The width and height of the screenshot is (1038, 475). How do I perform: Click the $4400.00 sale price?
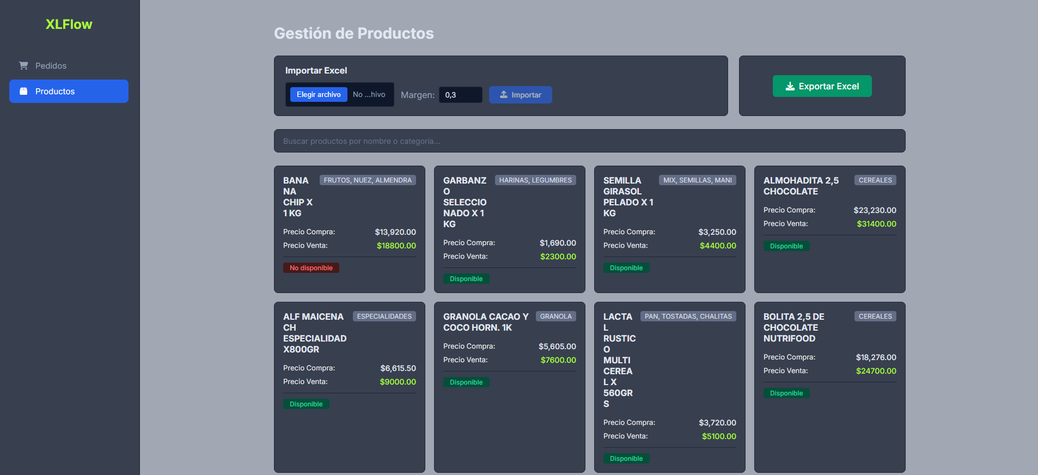point(718,246)
